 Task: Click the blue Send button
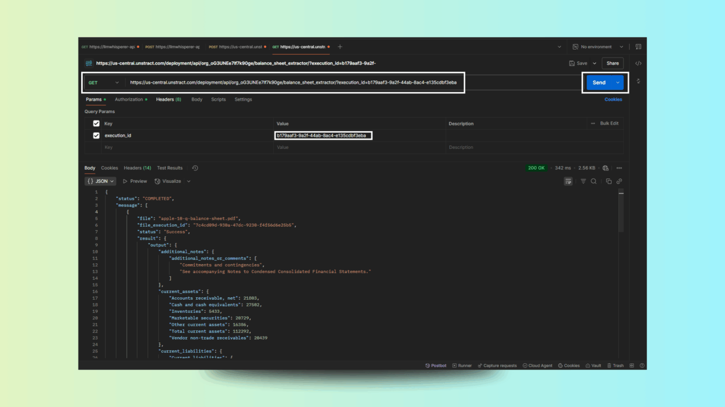tap(599, 82)
